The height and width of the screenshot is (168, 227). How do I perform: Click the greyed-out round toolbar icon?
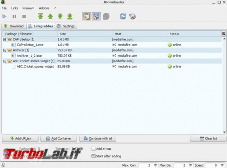[x=106, y=16]
